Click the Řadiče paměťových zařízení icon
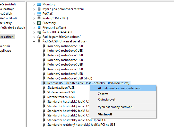174x127 pixels. pos(39,37)
